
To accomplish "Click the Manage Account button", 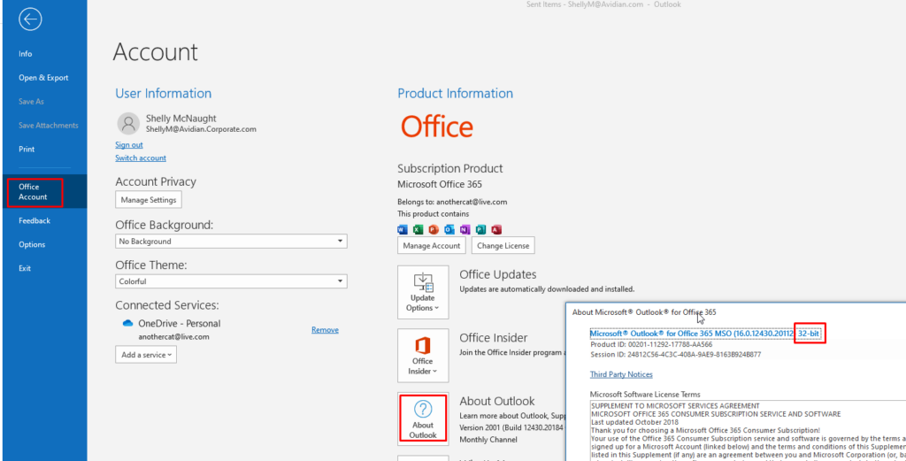I will tap(432, 245).
